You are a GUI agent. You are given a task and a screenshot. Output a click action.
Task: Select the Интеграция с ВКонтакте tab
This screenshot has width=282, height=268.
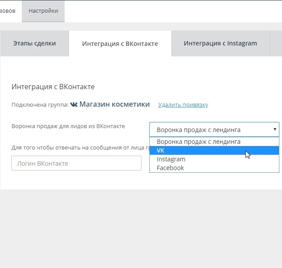[120, 44]
